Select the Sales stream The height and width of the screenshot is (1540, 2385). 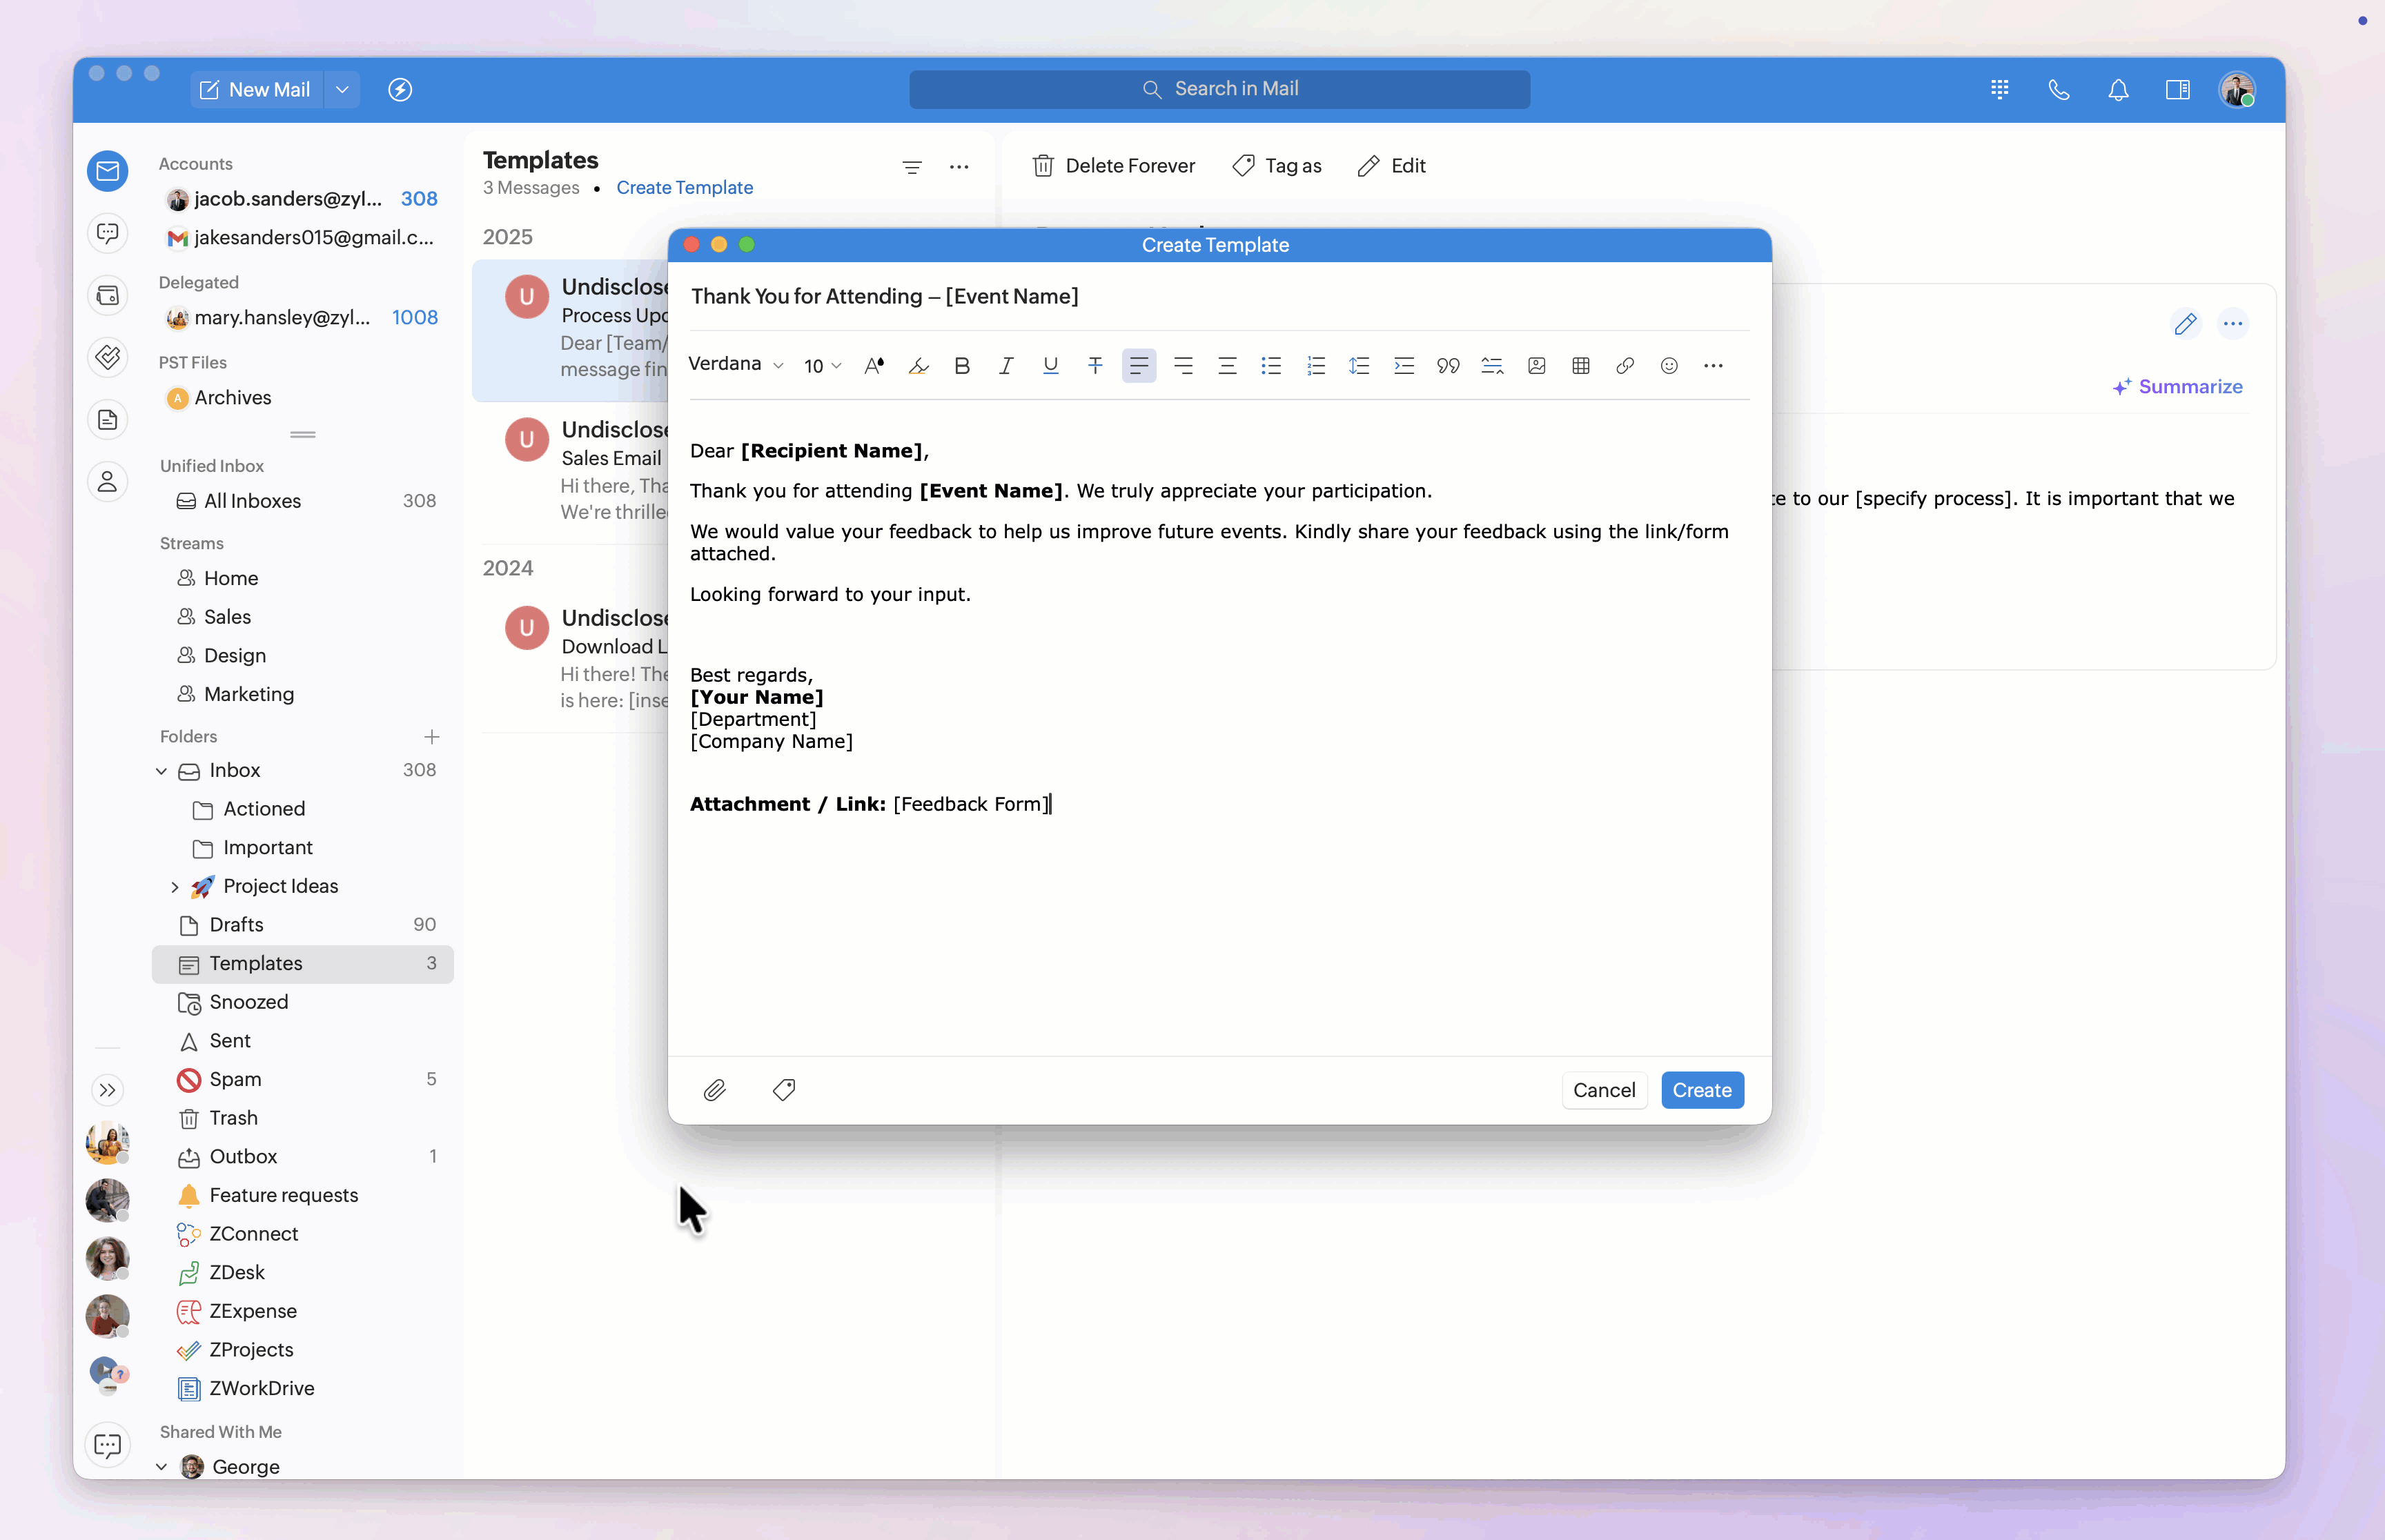pyautogui.click(x=227, y=617)
